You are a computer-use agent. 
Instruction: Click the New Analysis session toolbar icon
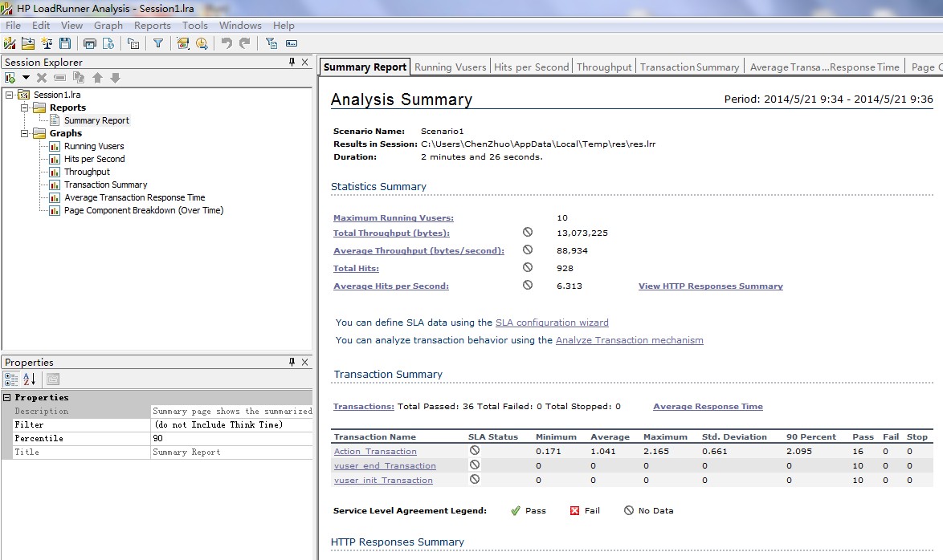click(x=10, y=43)
